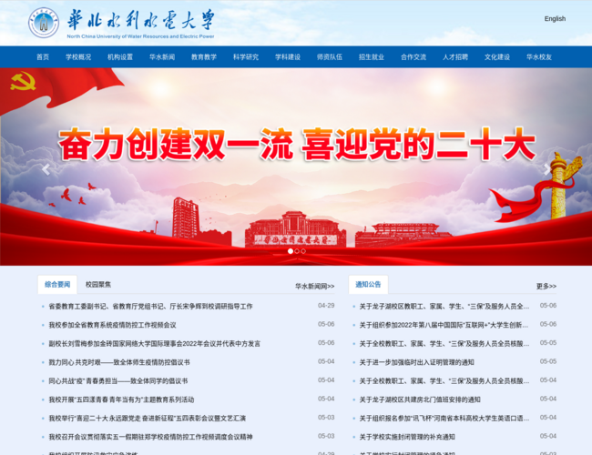592x455 pixels.
Task: Open 合作交流 navigation menu
Action: 413,57
